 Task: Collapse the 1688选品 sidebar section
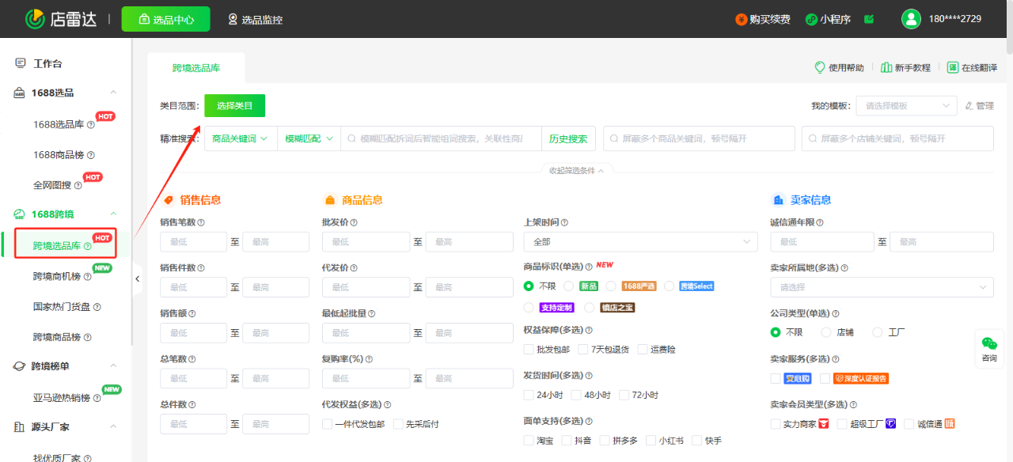[113, 93]
